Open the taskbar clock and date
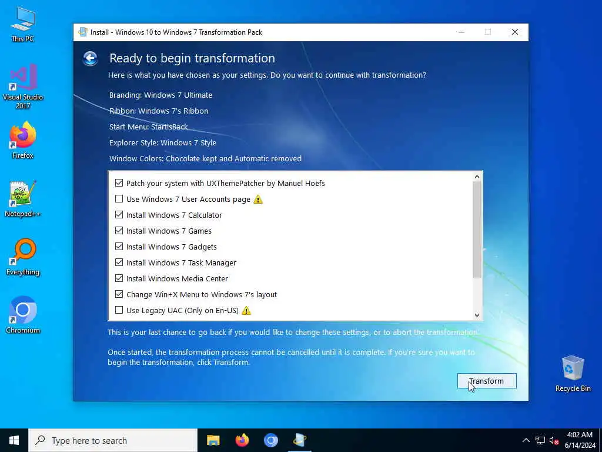The width and height of the screenshot is (602, 452). pos(580,440)
